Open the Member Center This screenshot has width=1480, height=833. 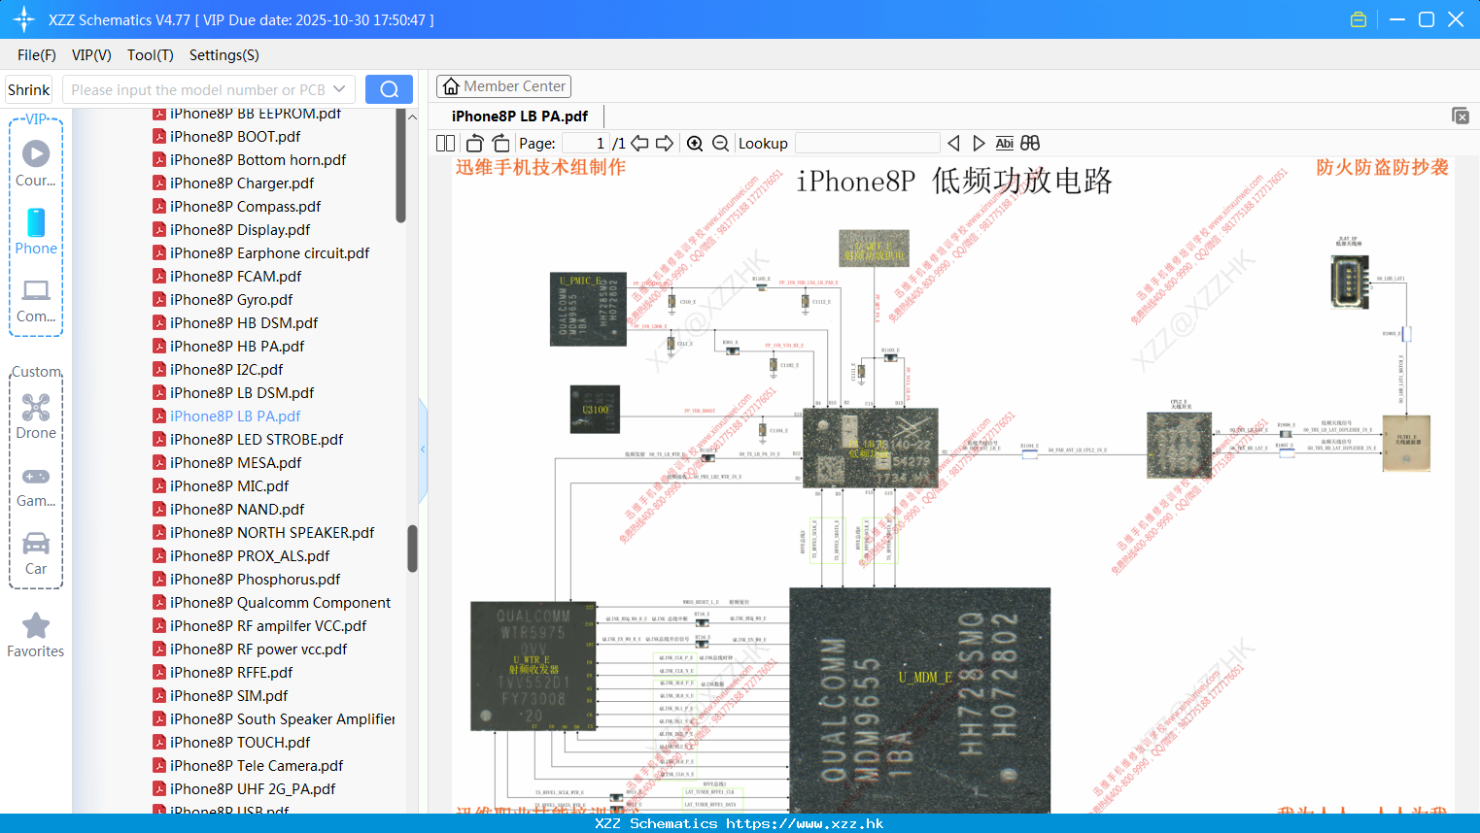[503, 86]
